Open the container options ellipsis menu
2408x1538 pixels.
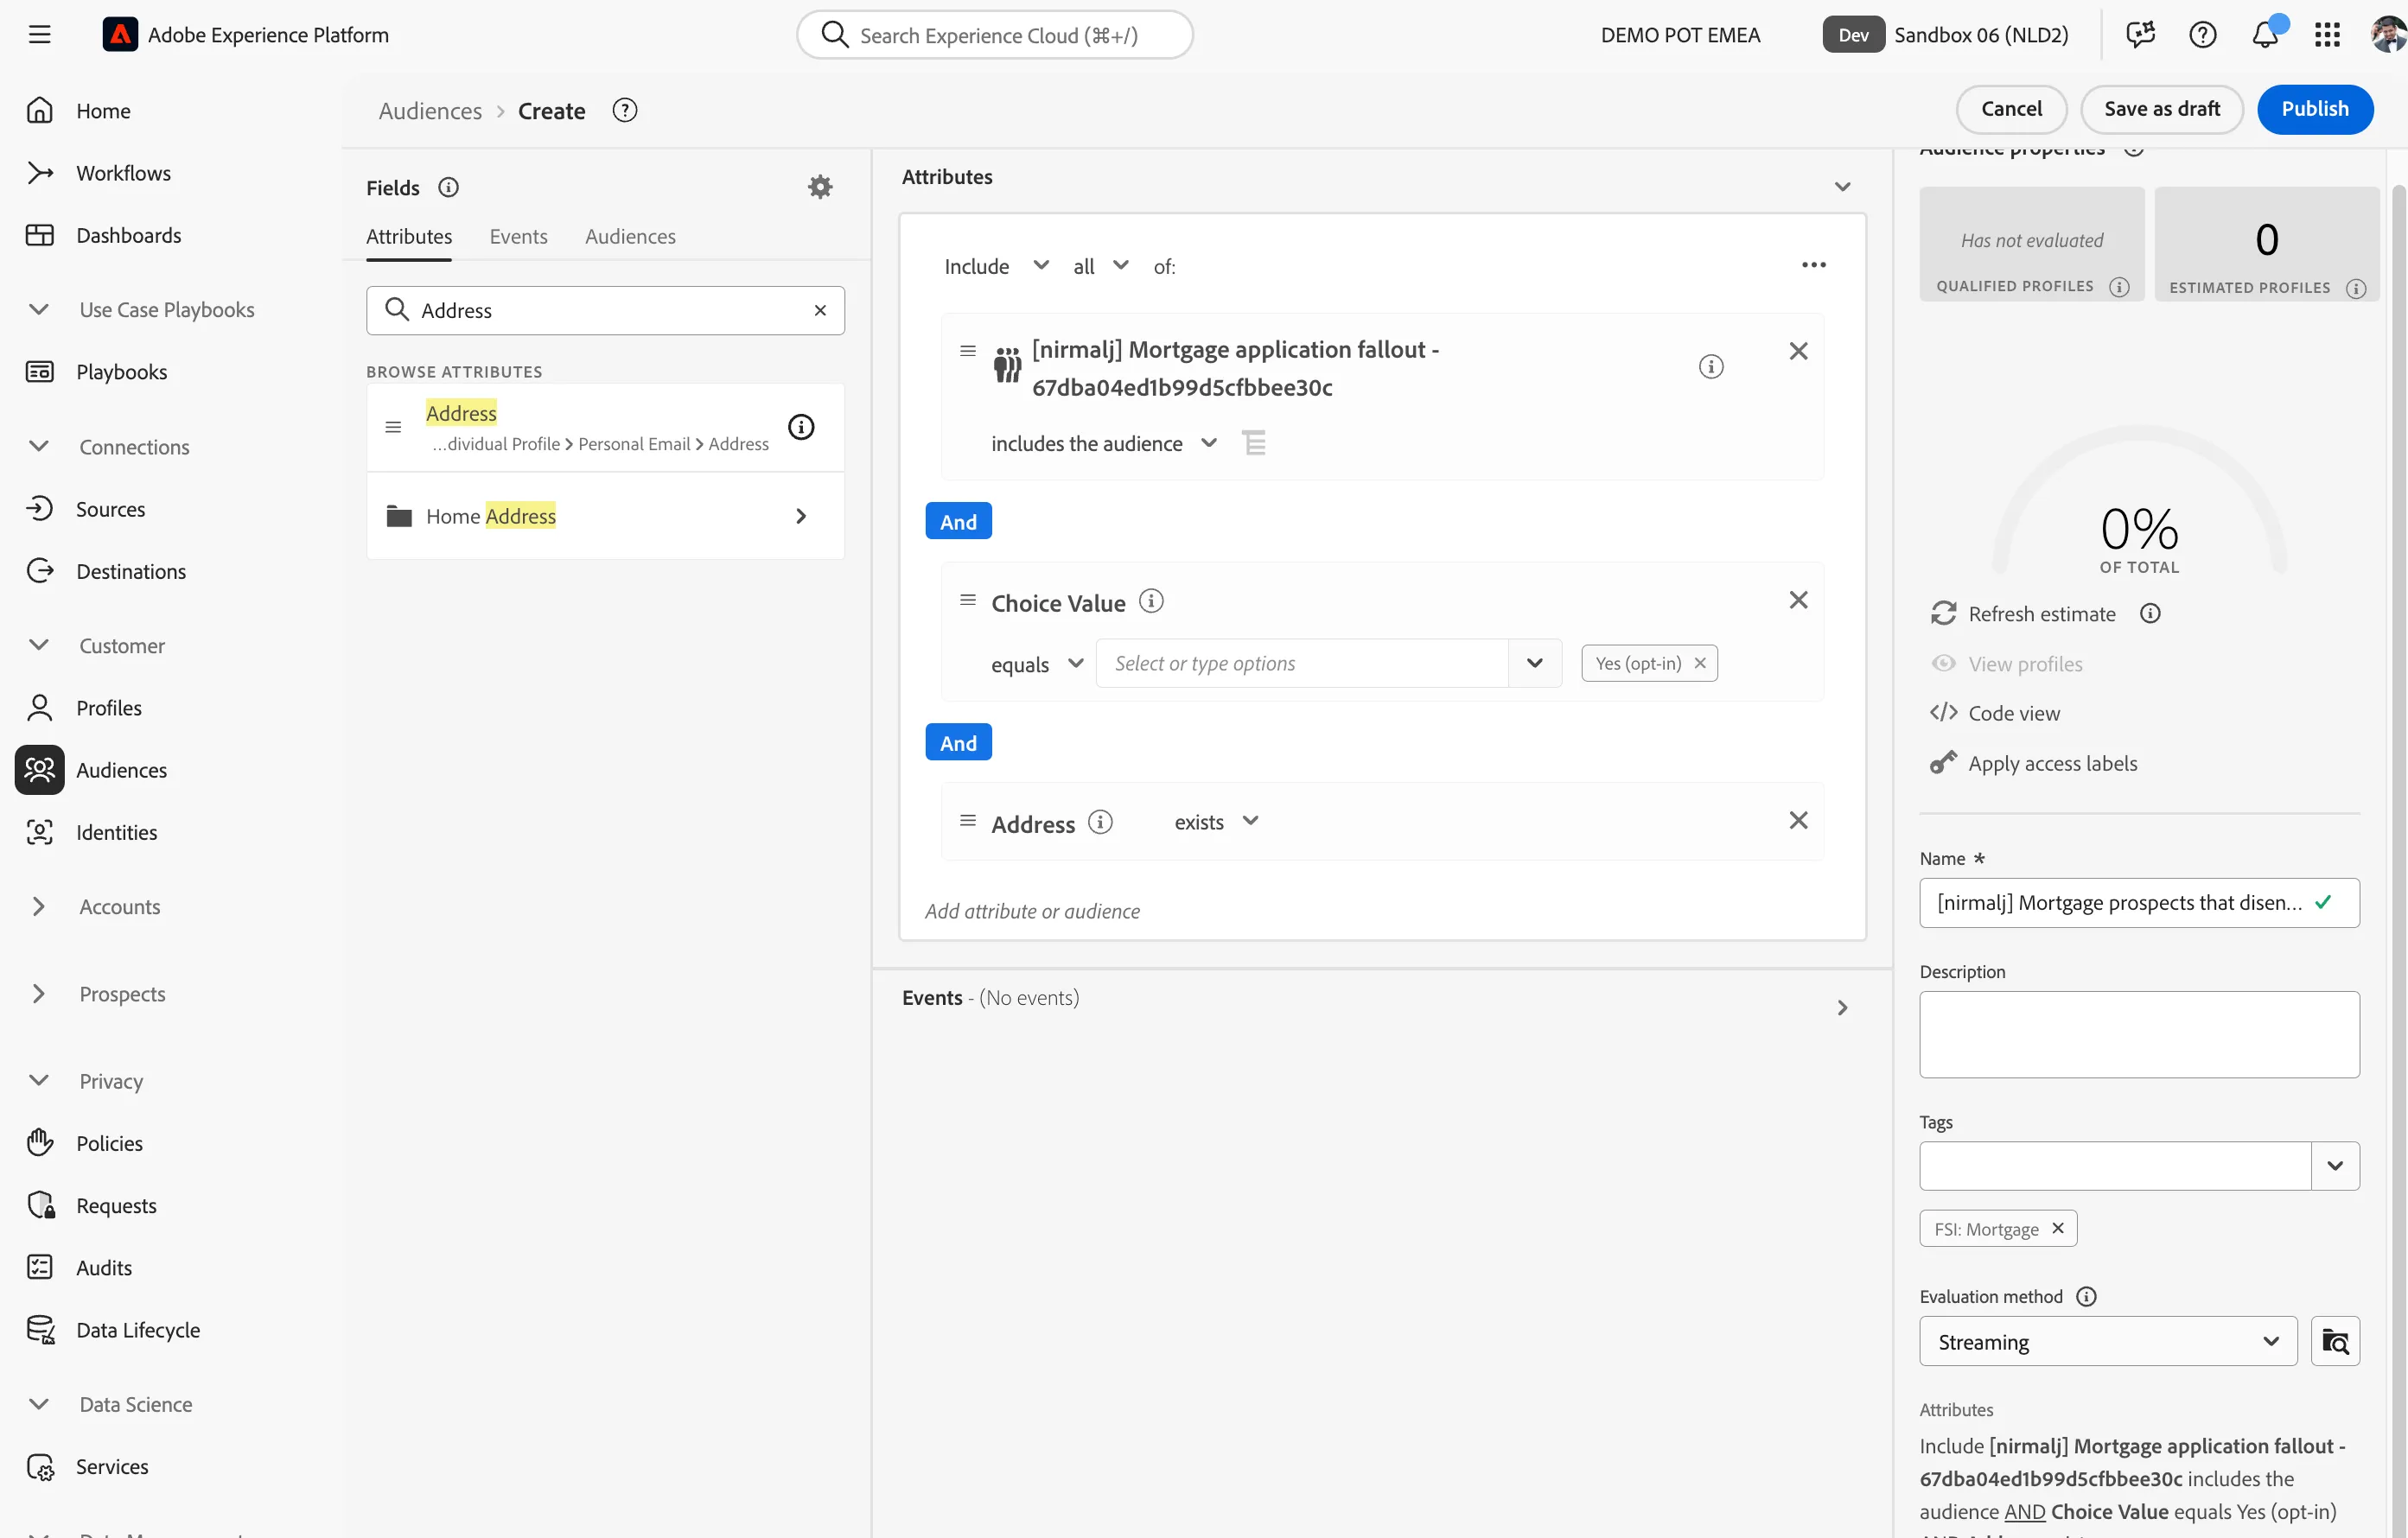point(1814,265)
